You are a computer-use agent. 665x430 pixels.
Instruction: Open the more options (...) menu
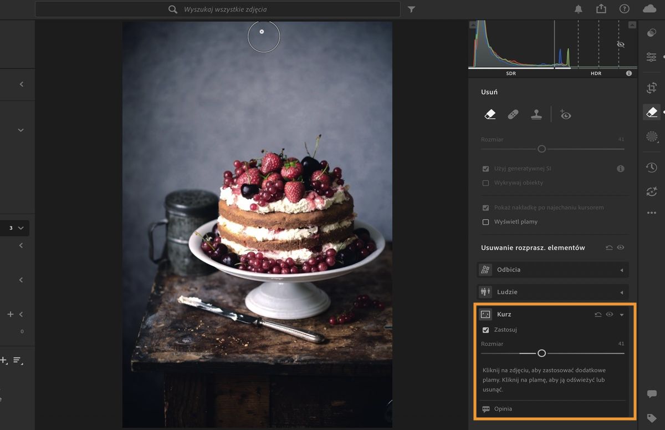tap(652, 213)
